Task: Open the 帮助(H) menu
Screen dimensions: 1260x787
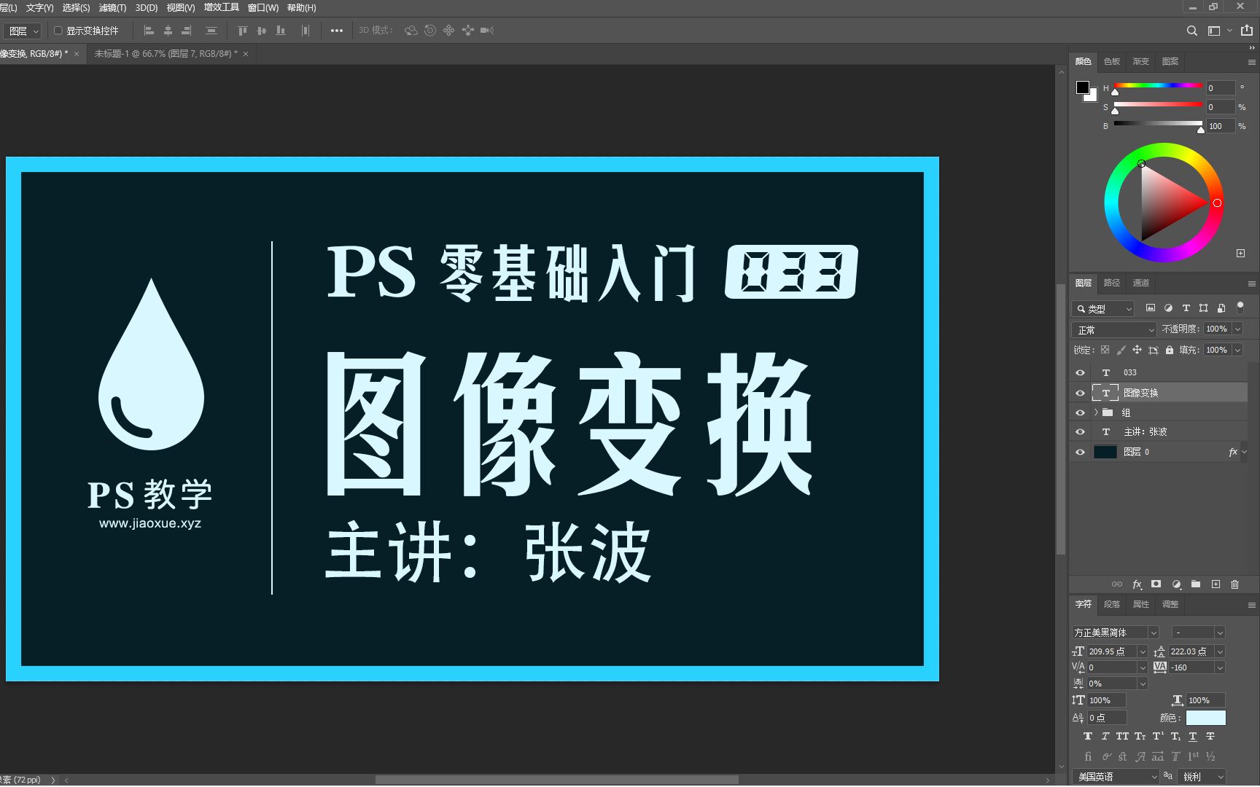Action: click(x=301, y=8)
